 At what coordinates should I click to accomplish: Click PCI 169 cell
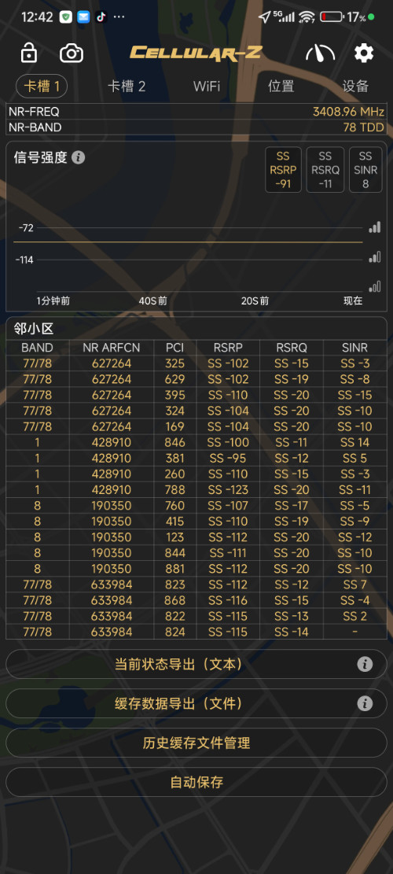[174, 426]
